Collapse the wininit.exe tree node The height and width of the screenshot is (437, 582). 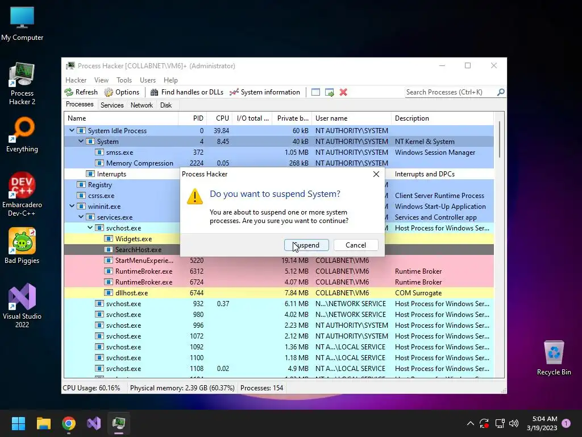click(x=72, y=206)
